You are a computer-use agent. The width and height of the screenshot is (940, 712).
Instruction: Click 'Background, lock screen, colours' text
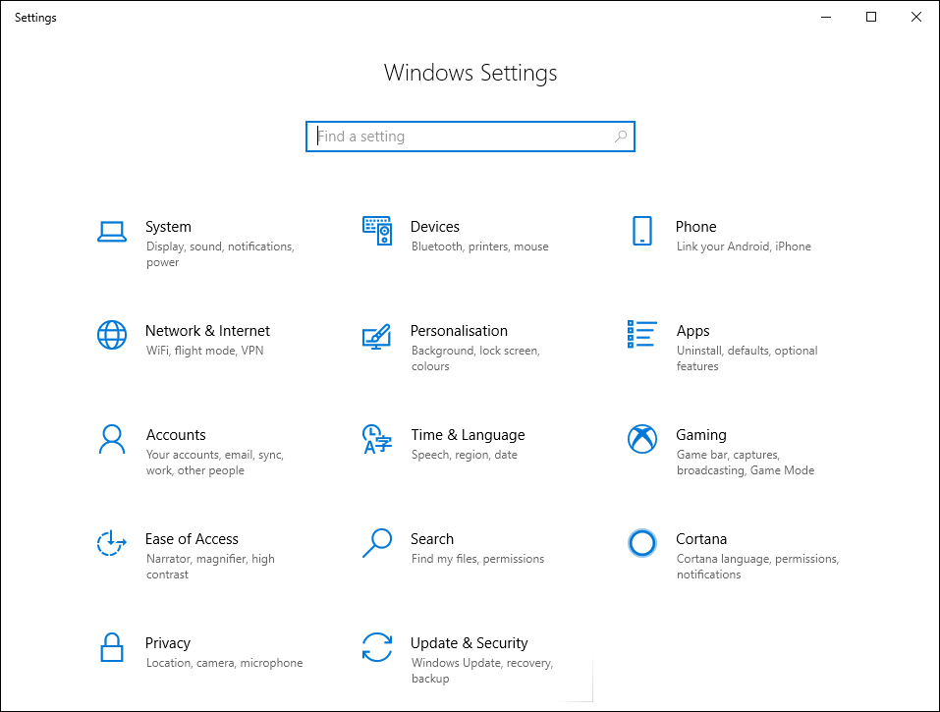click(x=475, y=358)
